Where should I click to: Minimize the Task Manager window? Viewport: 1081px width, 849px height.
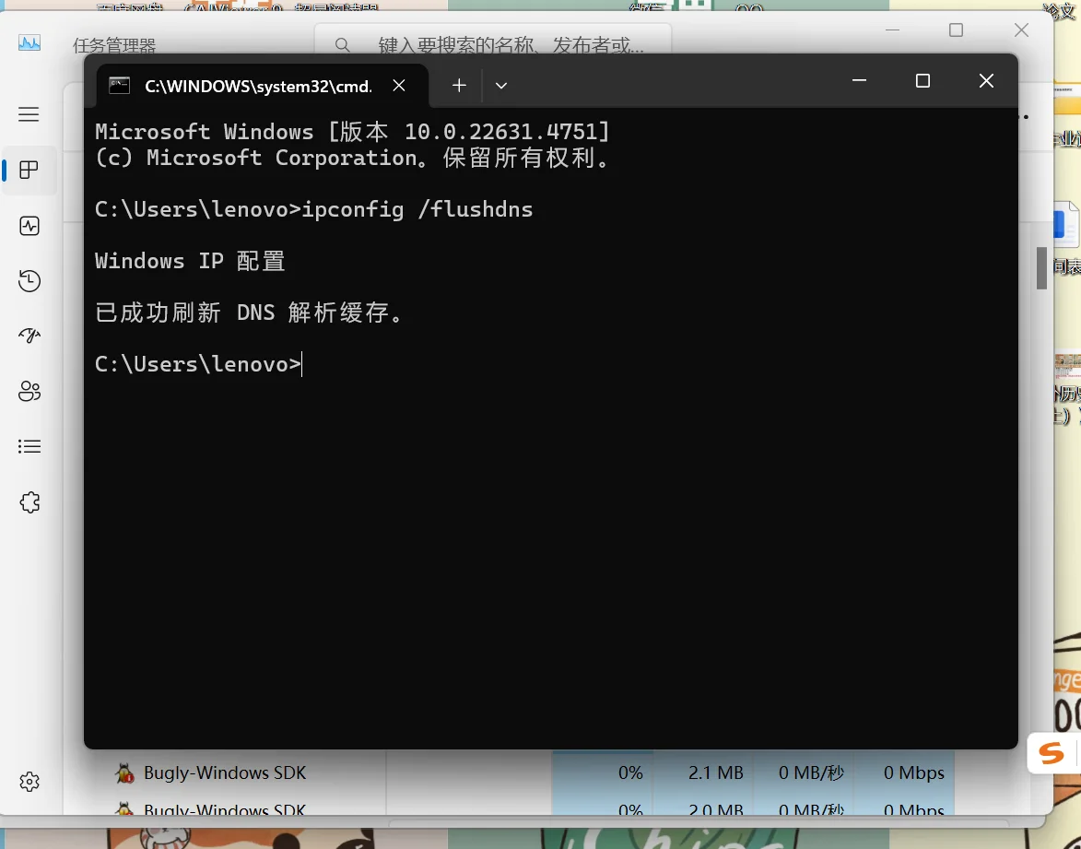click(x=892, y=30)
